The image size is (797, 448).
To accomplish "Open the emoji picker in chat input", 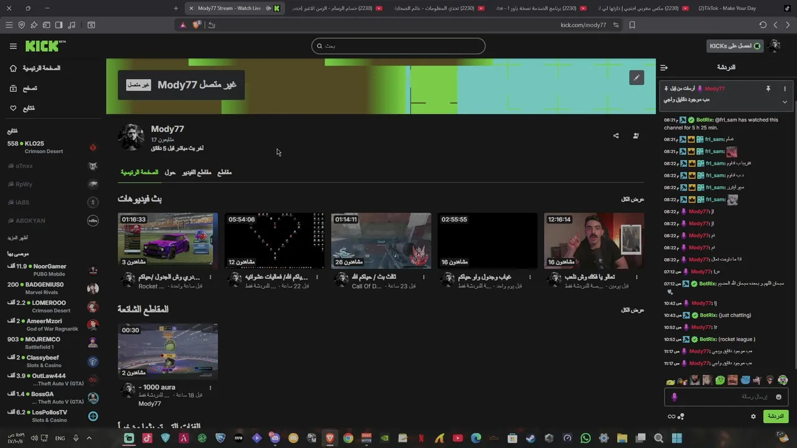I will [778, 397].
